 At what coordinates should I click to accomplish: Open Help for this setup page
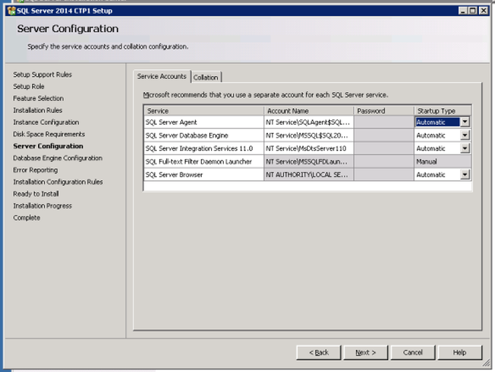[x=460, y=352]
